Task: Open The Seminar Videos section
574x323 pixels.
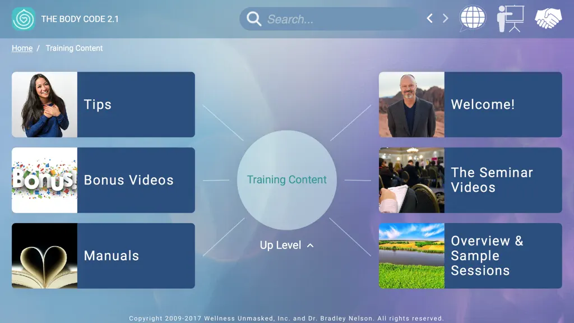Action: click(470, 180)
